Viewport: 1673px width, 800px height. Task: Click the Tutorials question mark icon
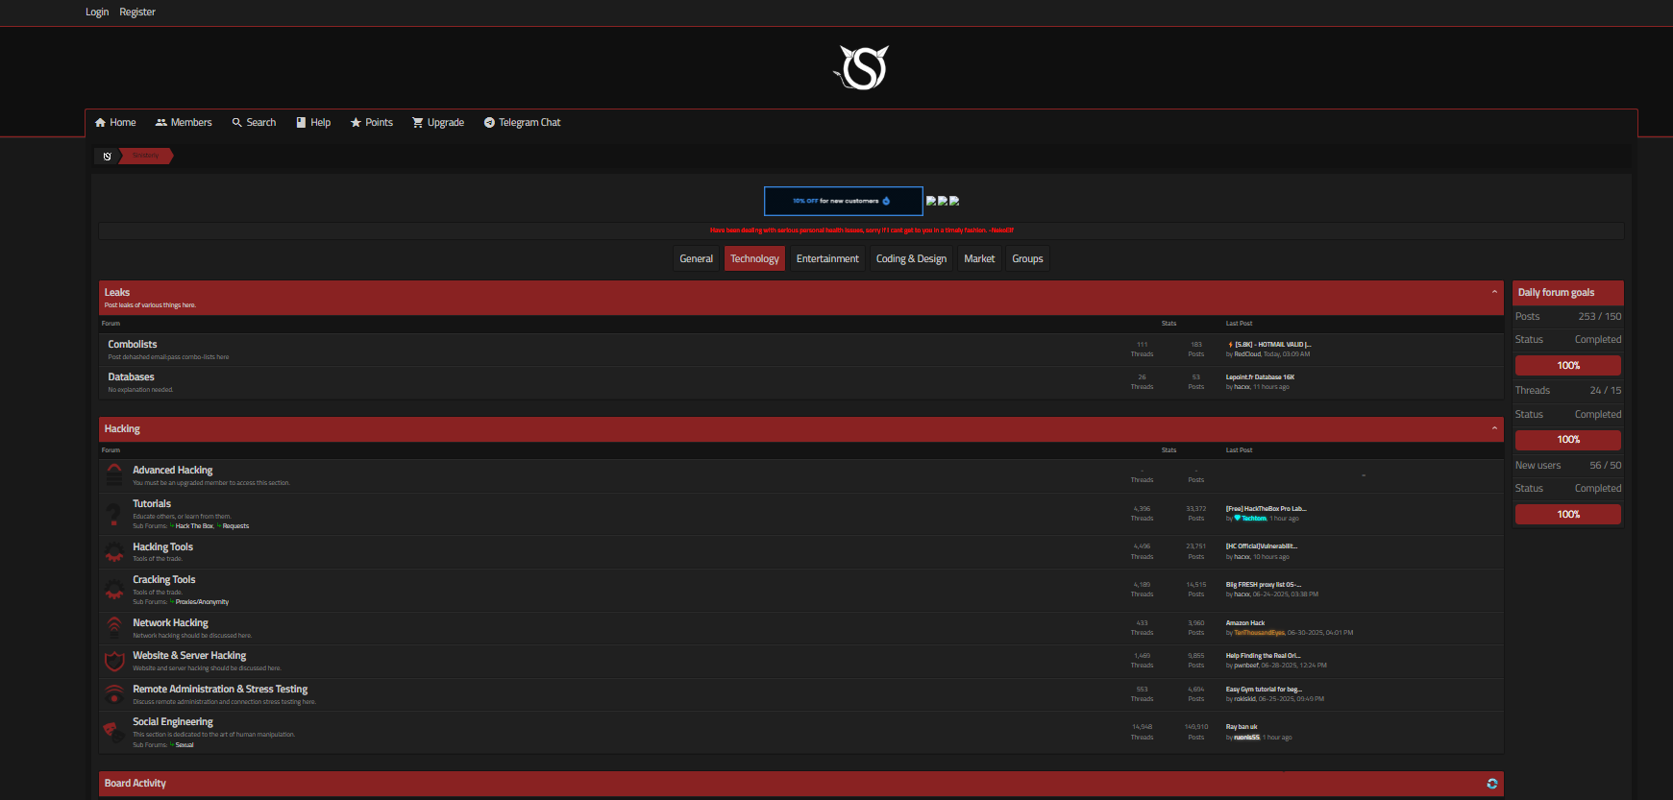(x=114, y=514)
